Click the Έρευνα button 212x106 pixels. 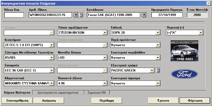tap(163, 101)
